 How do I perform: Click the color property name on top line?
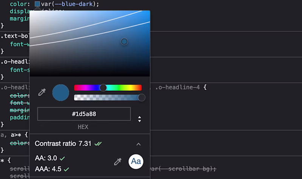[18, 4]
